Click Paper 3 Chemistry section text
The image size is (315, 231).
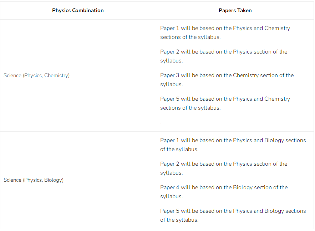(x=227, y=80)
